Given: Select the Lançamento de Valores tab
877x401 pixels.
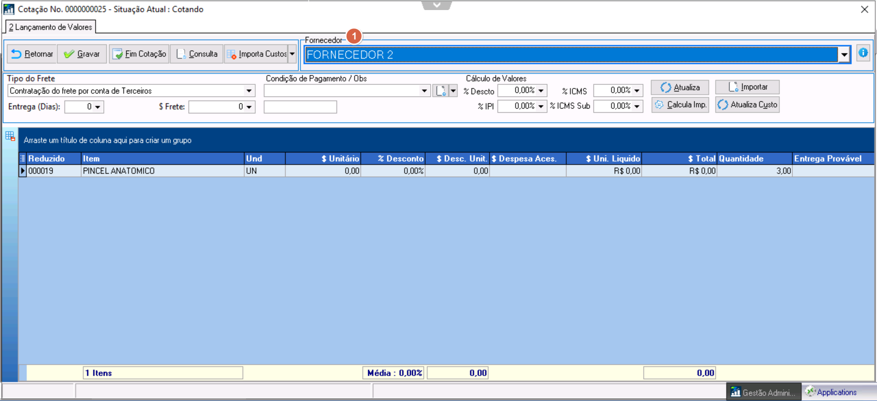Looking at the screenshot, I should (51, 27).
